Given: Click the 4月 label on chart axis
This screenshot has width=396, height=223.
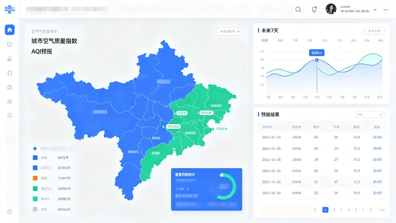Looking at the screenshot, I should coord(305,97).
